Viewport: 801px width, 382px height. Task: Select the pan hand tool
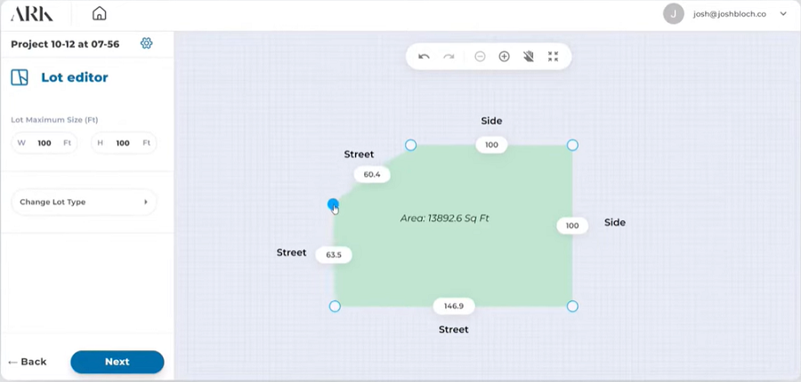point(529,57)
